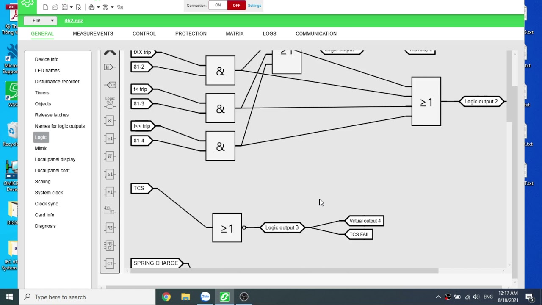
Task: Choose the XOR gate (=1) palette tool
Action: (x=110, y=192)
